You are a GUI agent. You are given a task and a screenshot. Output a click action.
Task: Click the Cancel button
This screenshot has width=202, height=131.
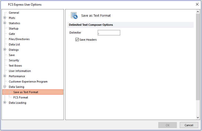[x=189, y=125]
